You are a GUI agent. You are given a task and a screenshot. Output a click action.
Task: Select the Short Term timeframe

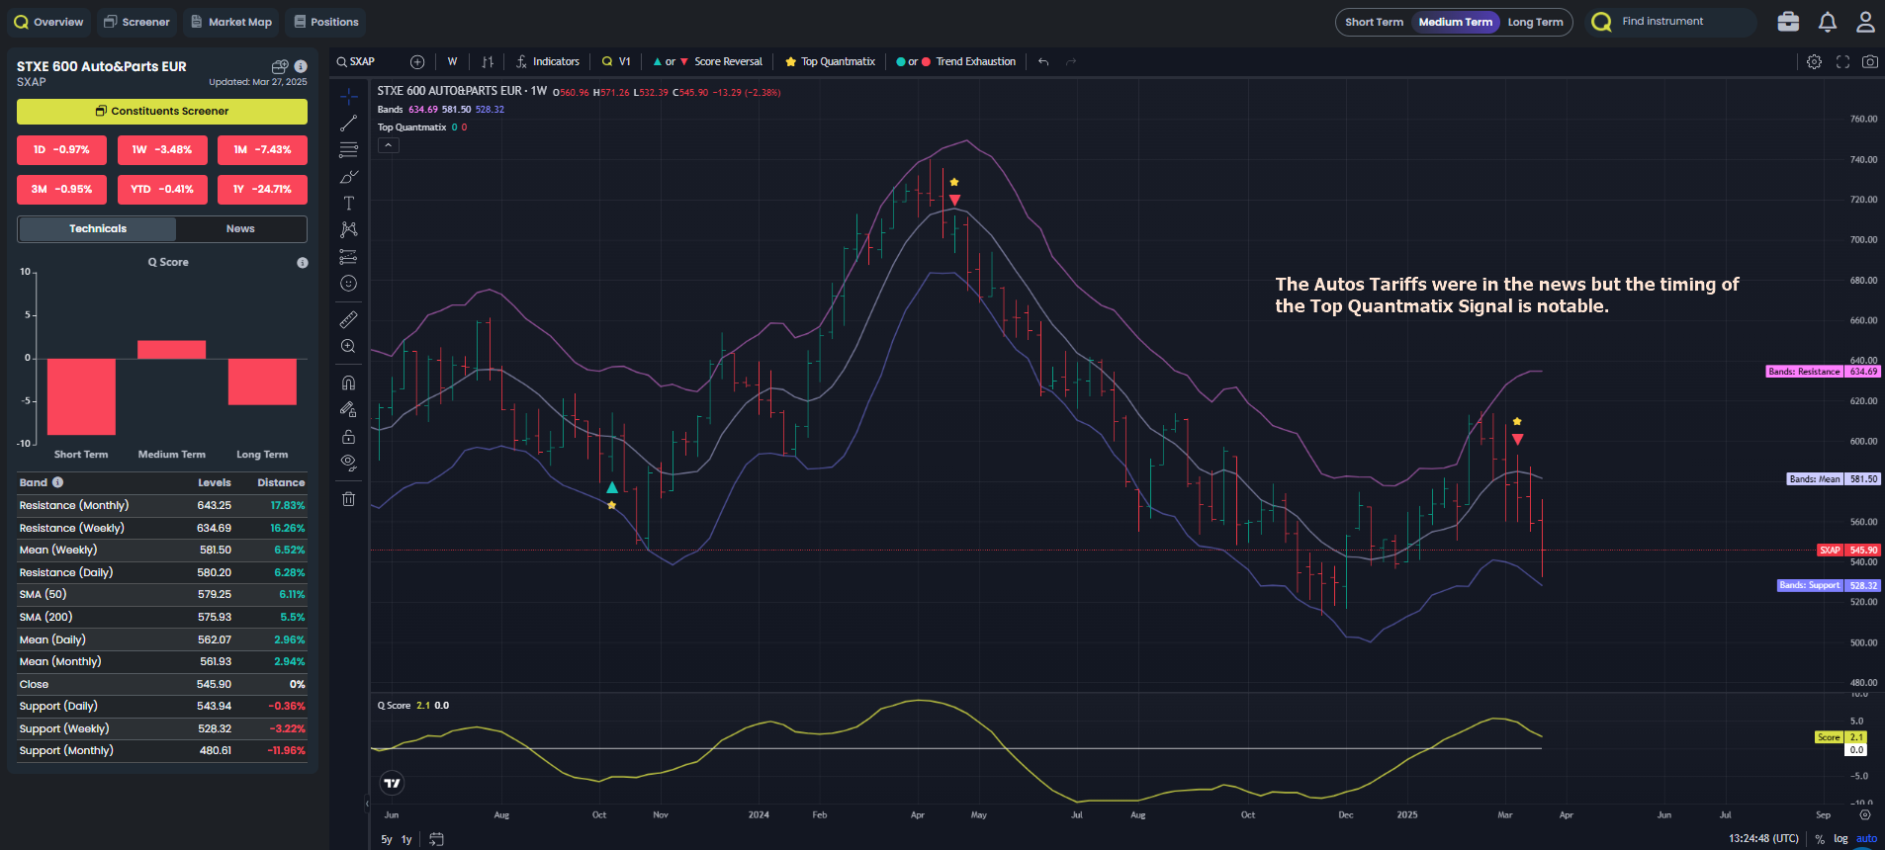(x=1374, y=22)
